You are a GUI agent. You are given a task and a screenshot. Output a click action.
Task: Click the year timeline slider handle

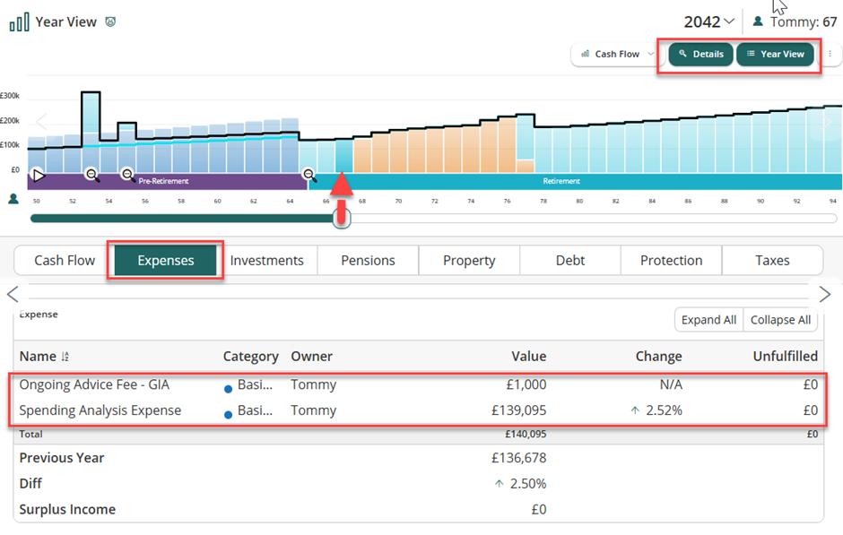point(341,218)
